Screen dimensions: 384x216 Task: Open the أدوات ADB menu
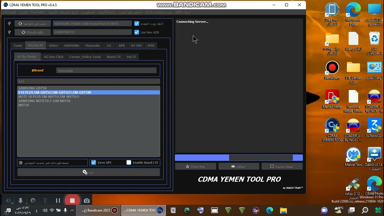[183, 12]
